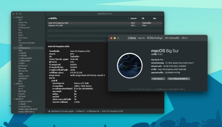Screen dimensions: 222x127
Task: Select Apple Pay in the sidebar
Action: (23, 23)
